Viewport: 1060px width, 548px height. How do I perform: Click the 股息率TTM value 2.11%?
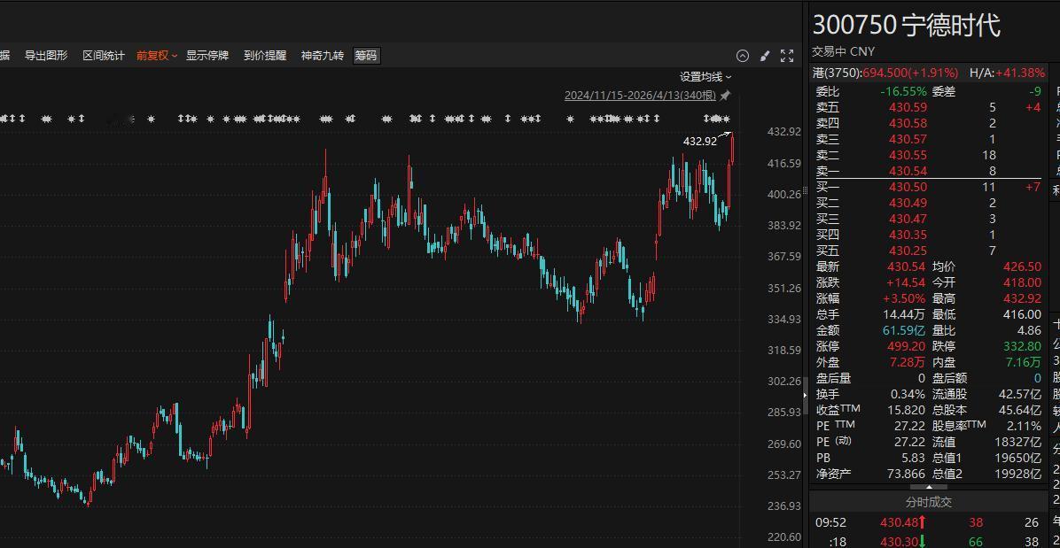pos(1025,426)
